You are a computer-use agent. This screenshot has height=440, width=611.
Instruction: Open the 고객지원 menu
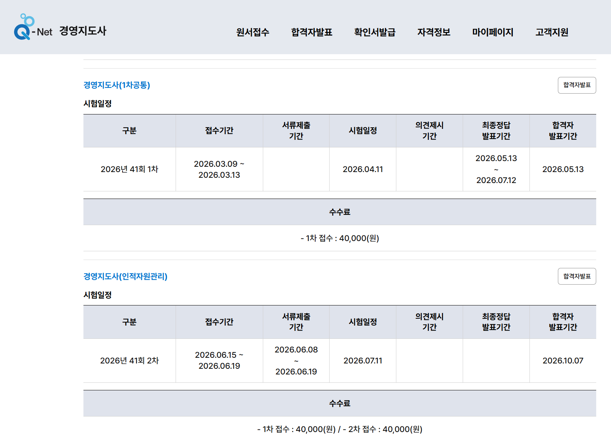(552, 32)
